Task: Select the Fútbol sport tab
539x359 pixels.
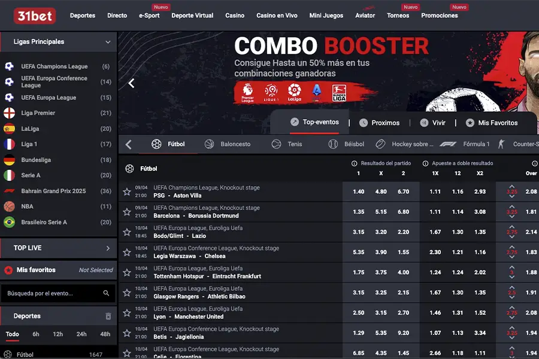Action: 168,144
